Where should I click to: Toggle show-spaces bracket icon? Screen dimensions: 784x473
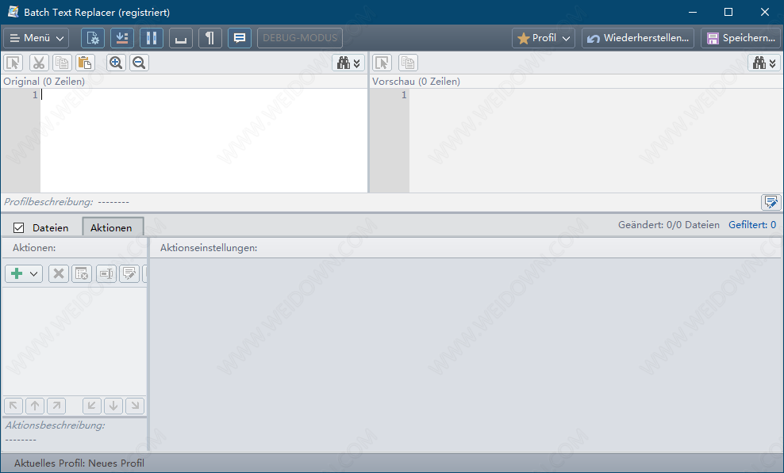click(x=181, y=38)
